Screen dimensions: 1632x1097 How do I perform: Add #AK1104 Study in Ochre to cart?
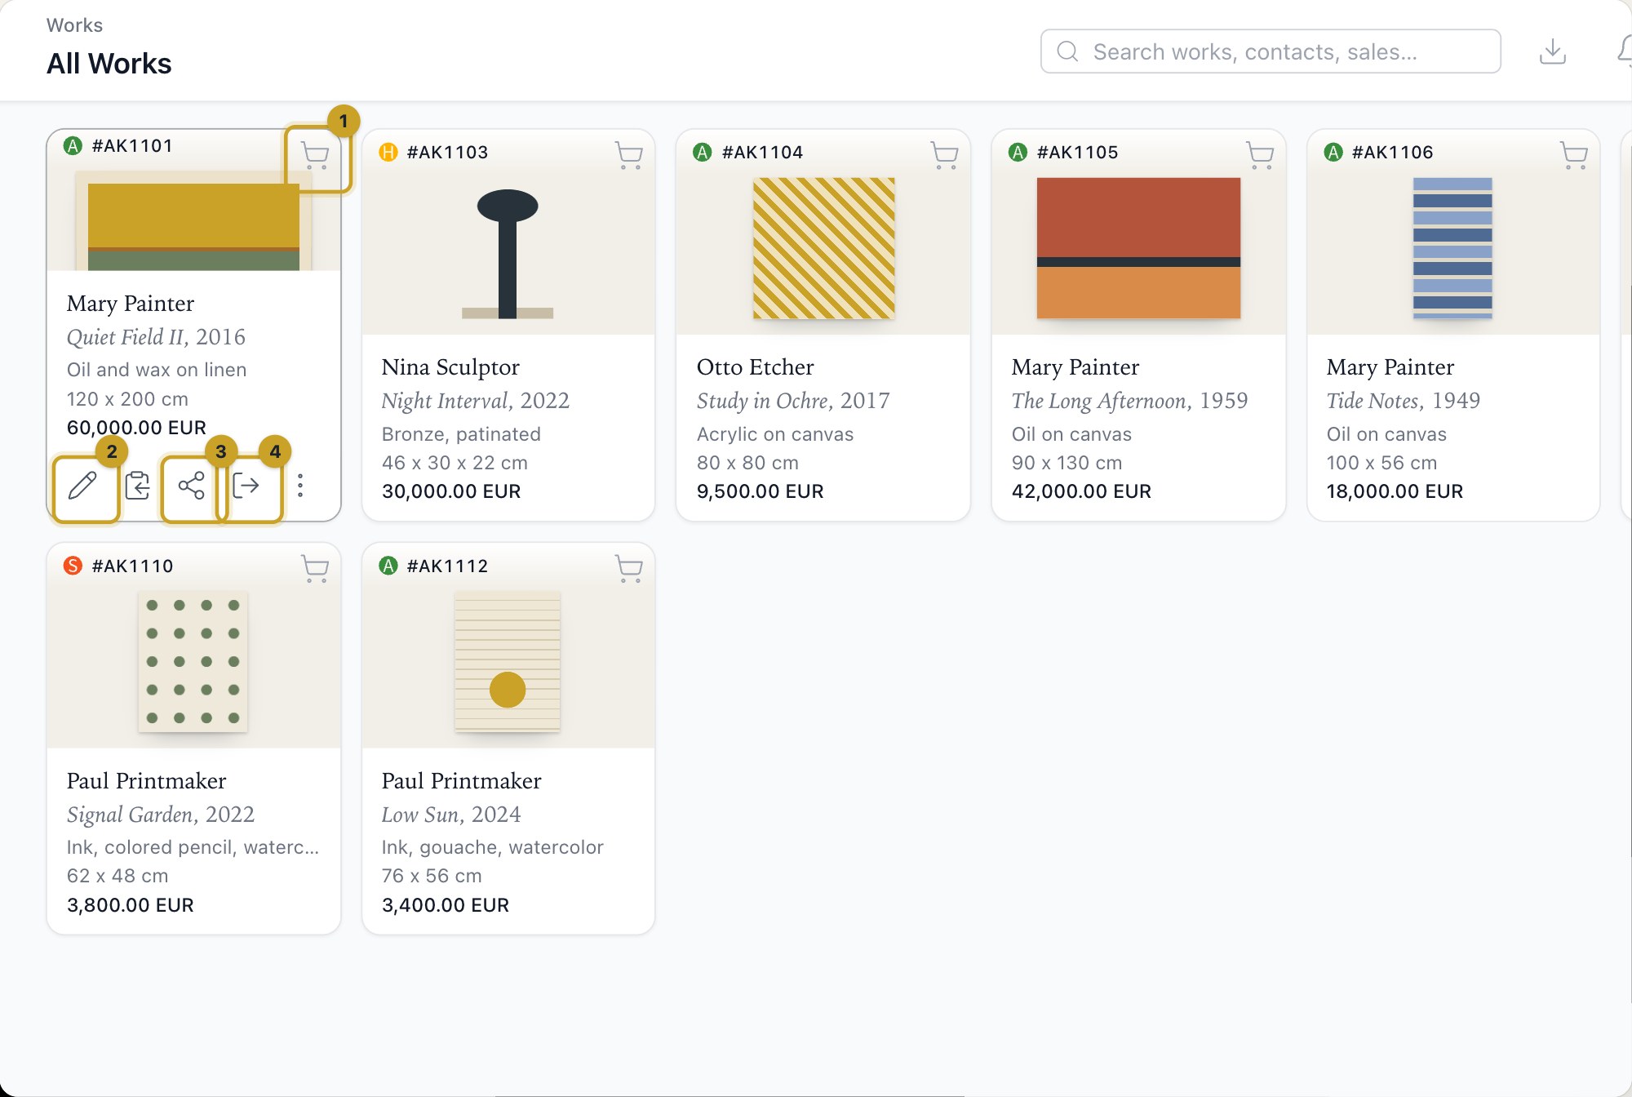944,155
